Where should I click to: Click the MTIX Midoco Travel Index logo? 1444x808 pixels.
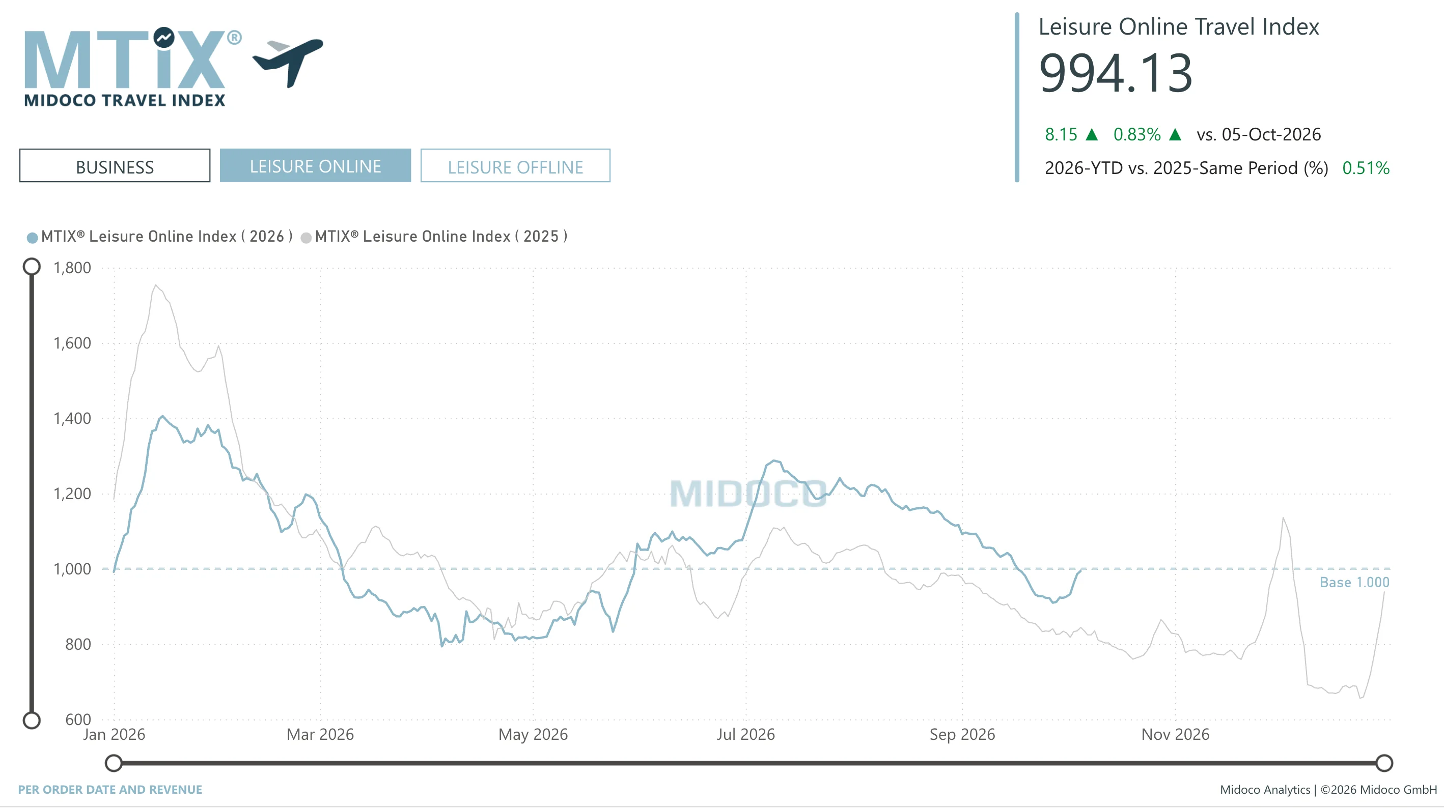coord(133,67)
